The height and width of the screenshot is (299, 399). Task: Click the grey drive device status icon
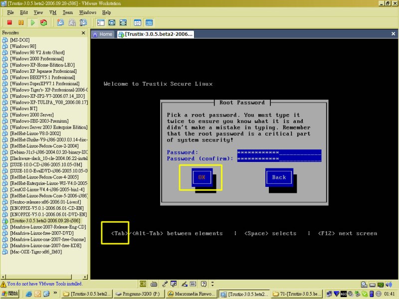[372, 285]
